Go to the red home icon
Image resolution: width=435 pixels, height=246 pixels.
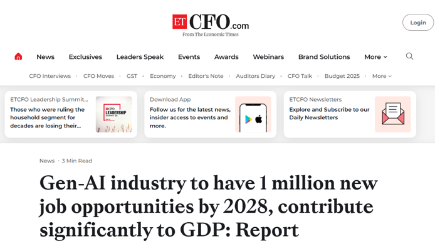[18, 56]
